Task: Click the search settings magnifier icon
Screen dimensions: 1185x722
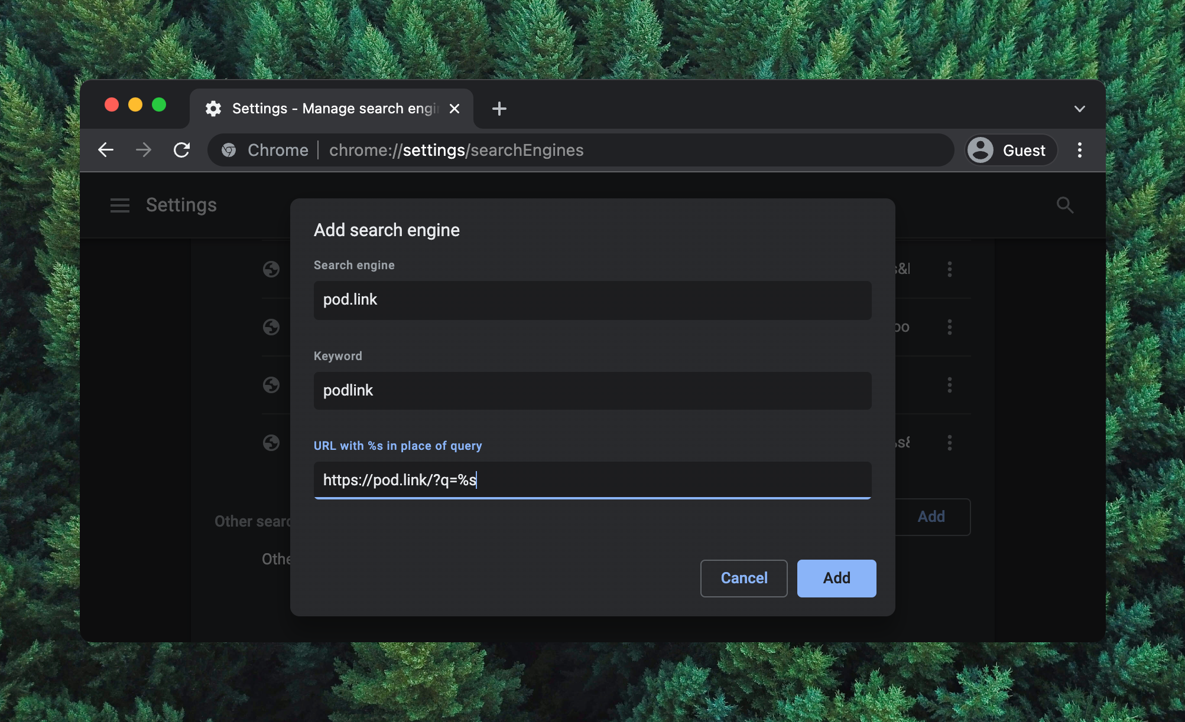Action: (1064, 205)
